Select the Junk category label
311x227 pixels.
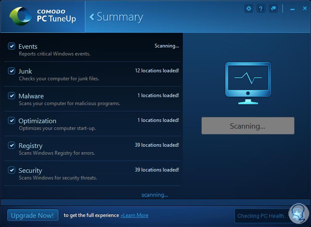pos(25,71)
